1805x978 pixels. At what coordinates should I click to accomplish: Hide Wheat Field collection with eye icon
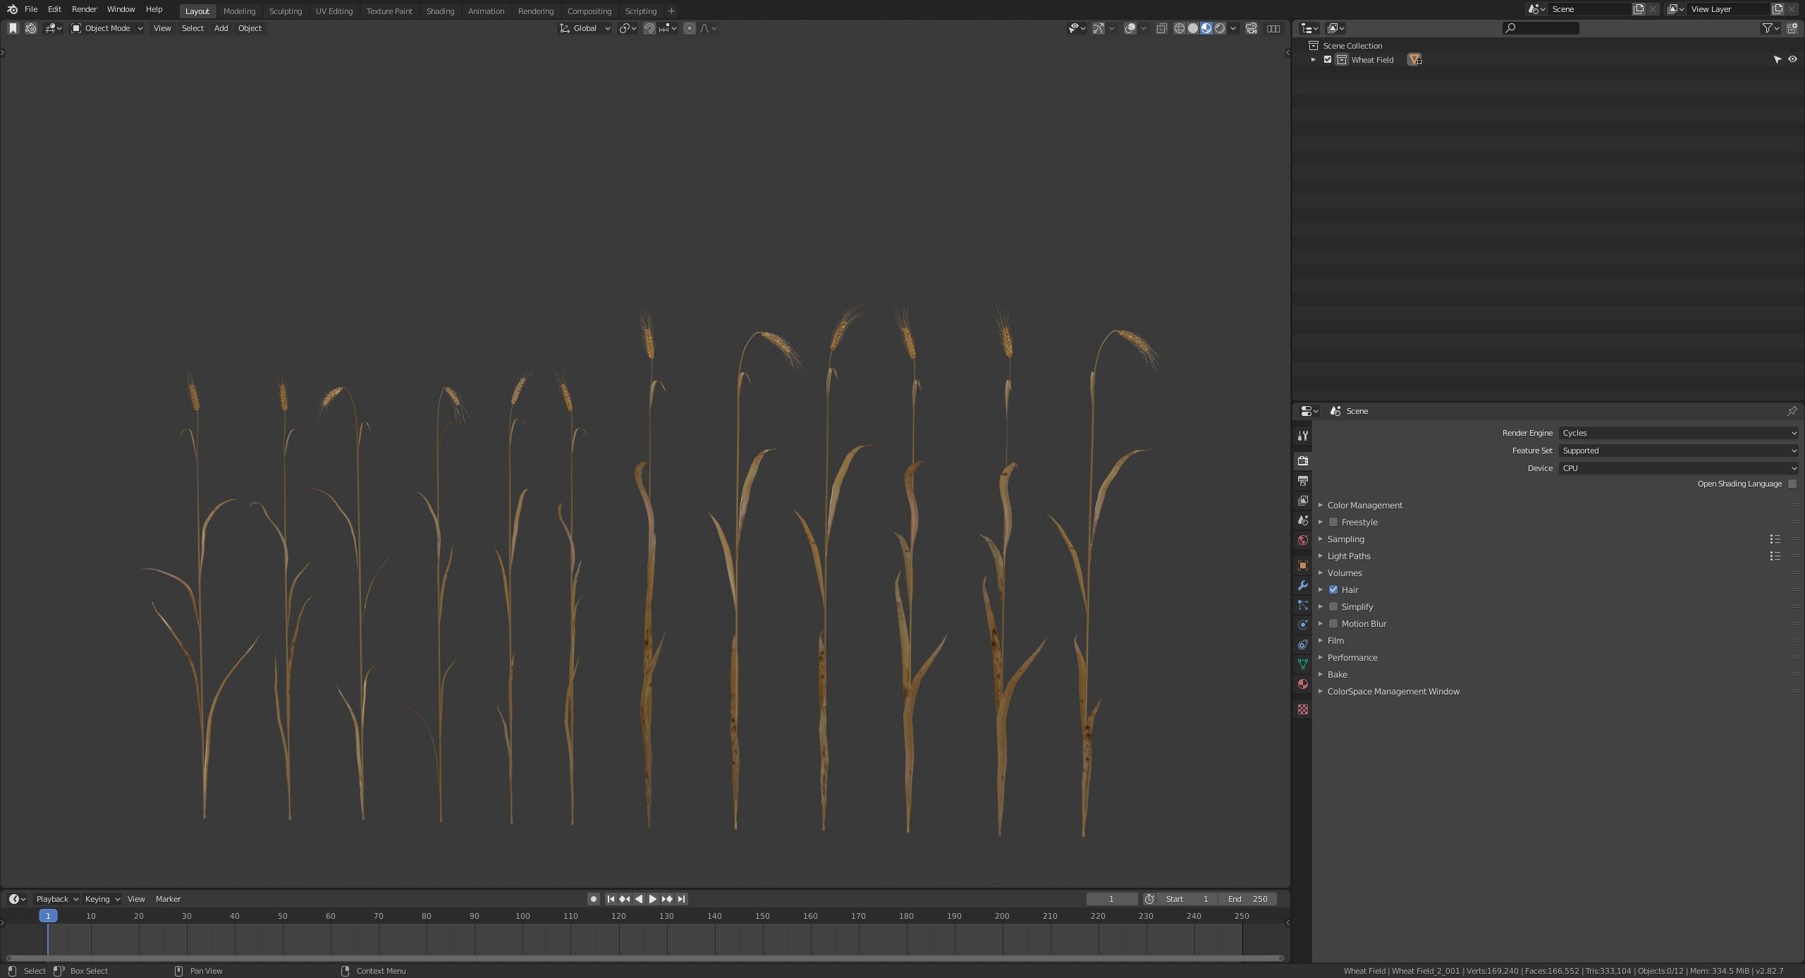[1792, 59]
